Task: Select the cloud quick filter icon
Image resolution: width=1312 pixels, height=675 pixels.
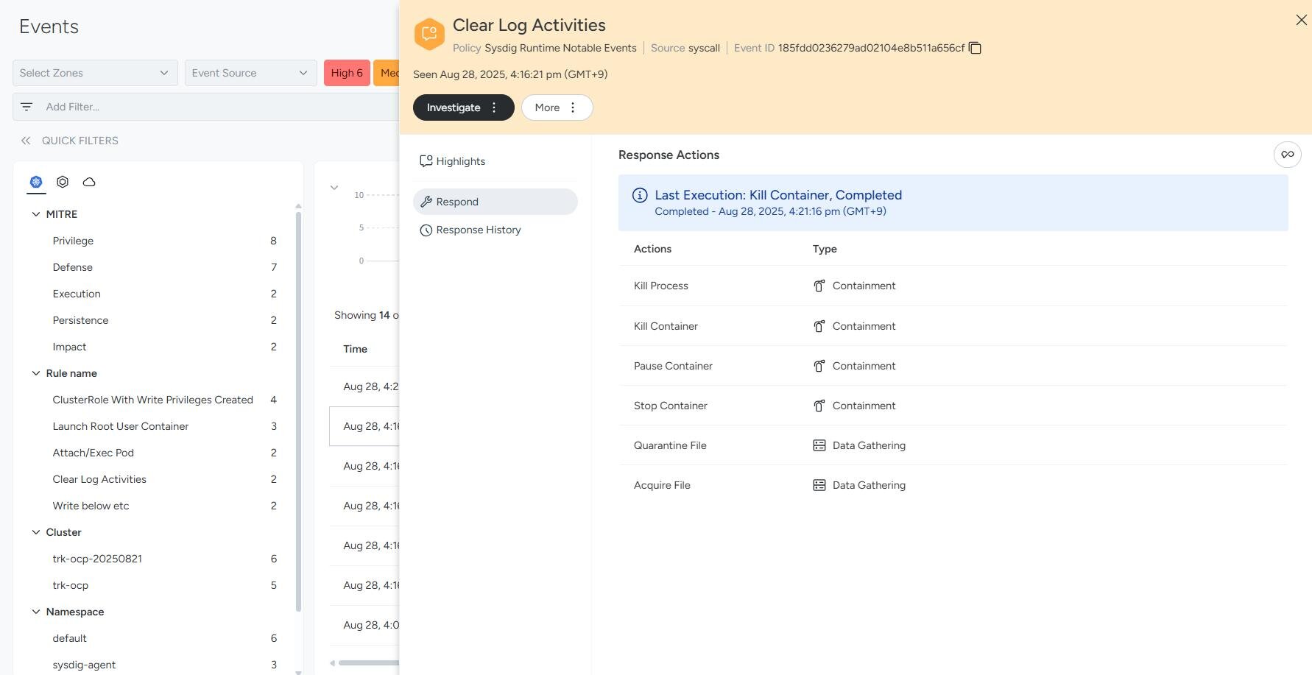Action: (x=89, y=182)
